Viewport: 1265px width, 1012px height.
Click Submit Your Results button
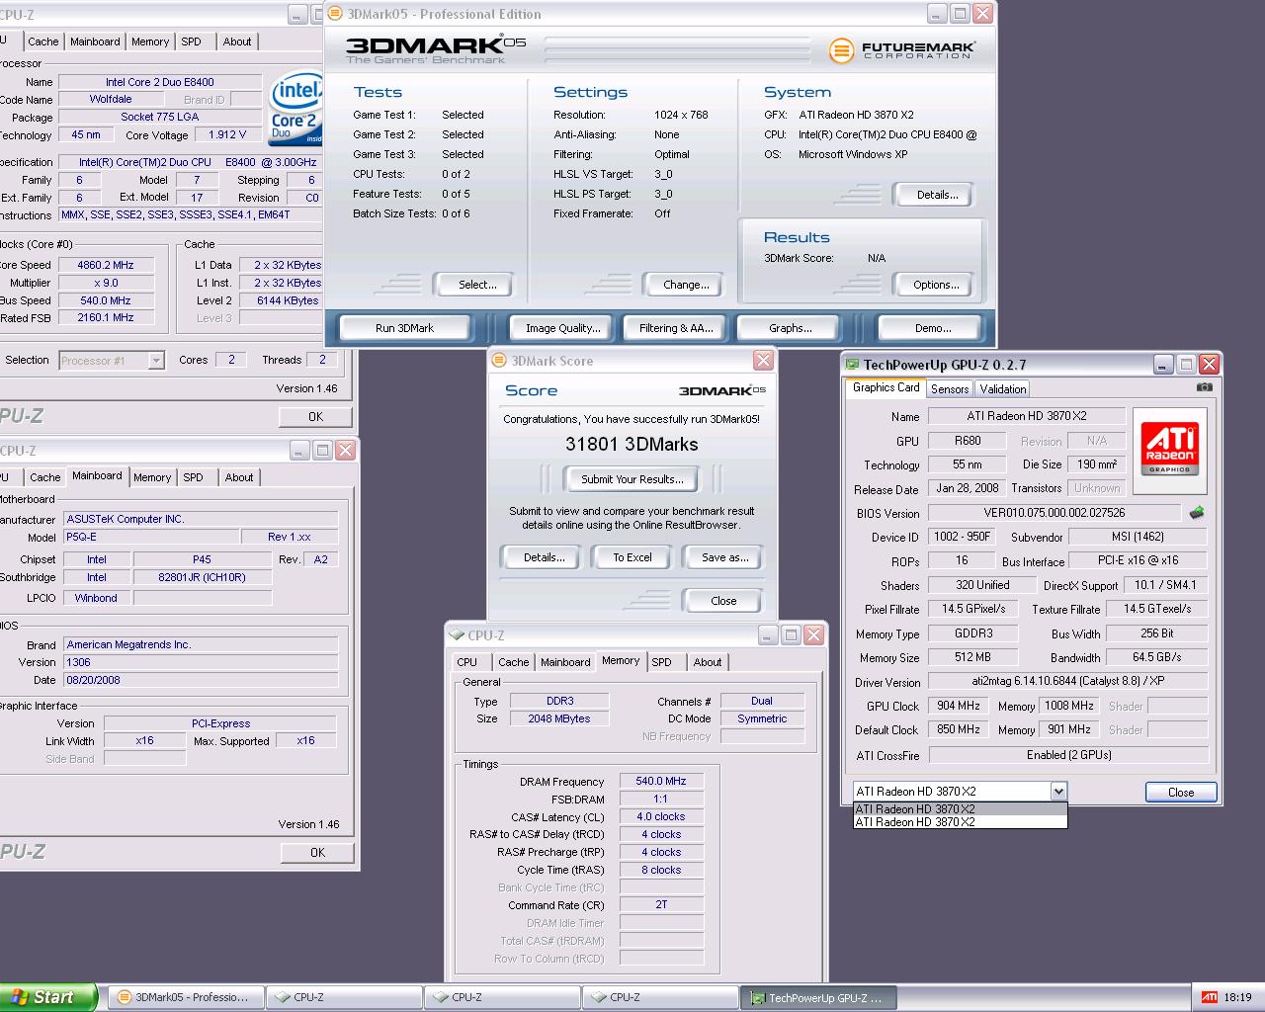632,479
